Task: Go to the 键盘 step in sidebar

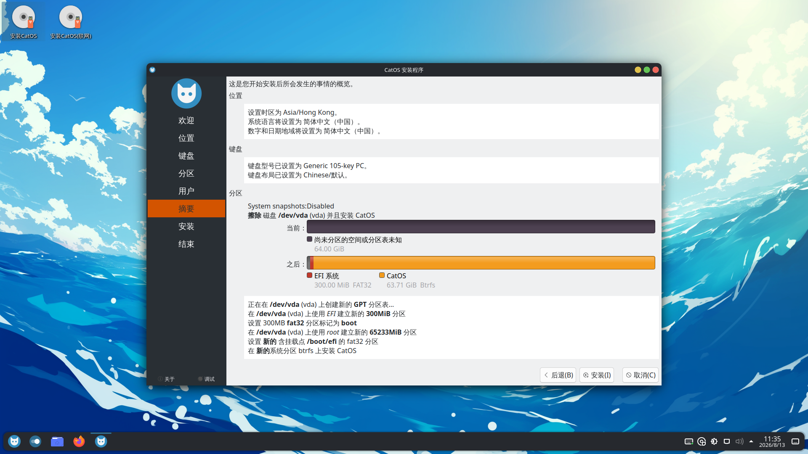Action: pos(186,156)
